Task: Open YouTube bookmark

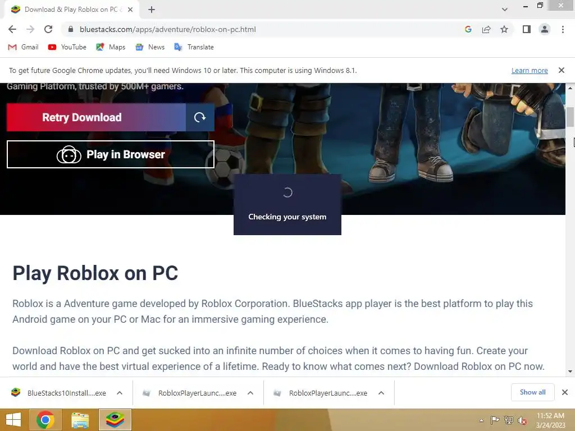Action: 67,47
